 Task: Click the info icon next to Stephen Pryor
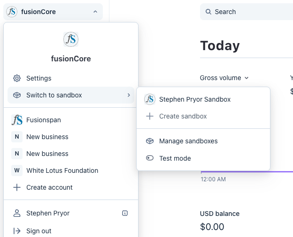tap(125, 213)
